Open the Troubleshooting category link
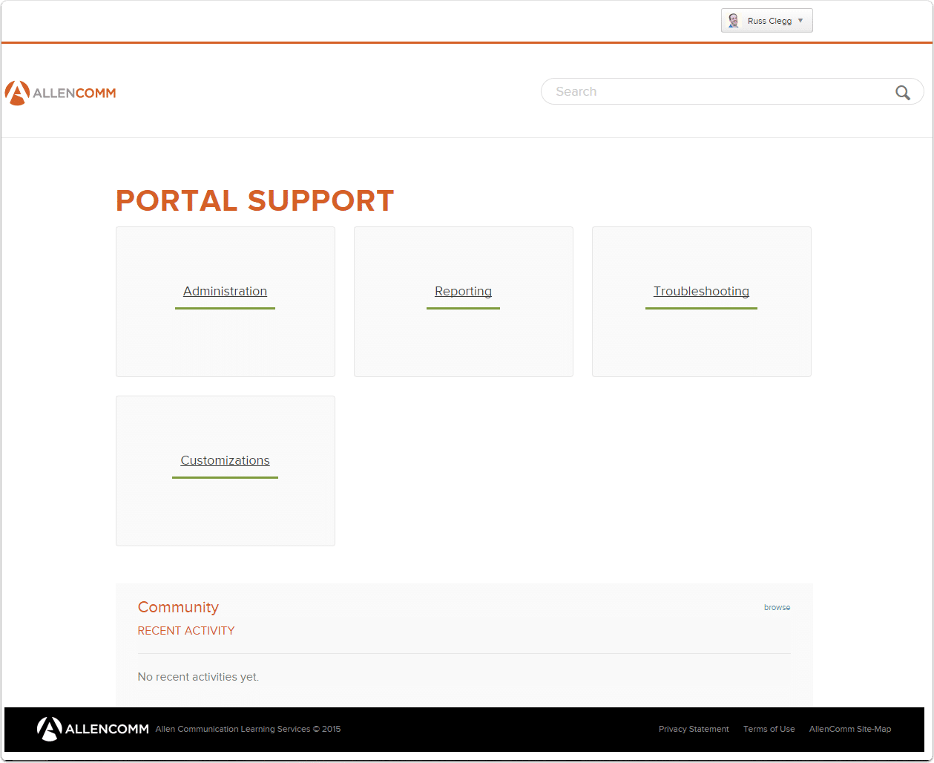 (701, 291)
